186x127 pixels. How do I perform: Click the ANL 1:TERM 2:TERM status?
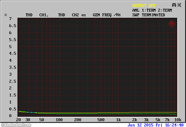[x=152, y=10]
